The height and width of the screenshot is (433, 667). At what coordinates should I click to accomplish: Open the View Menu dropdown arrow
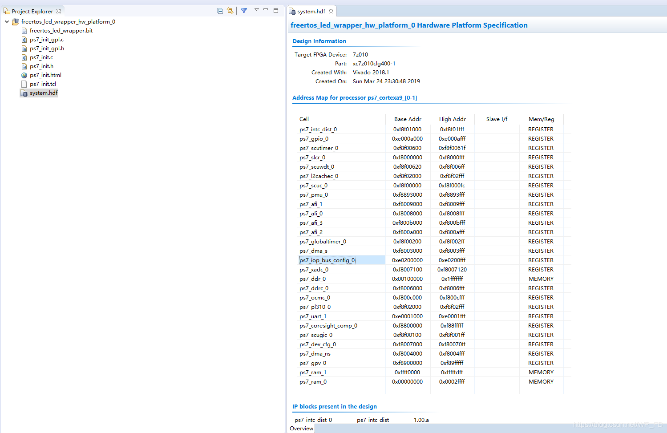click(256, 10)
